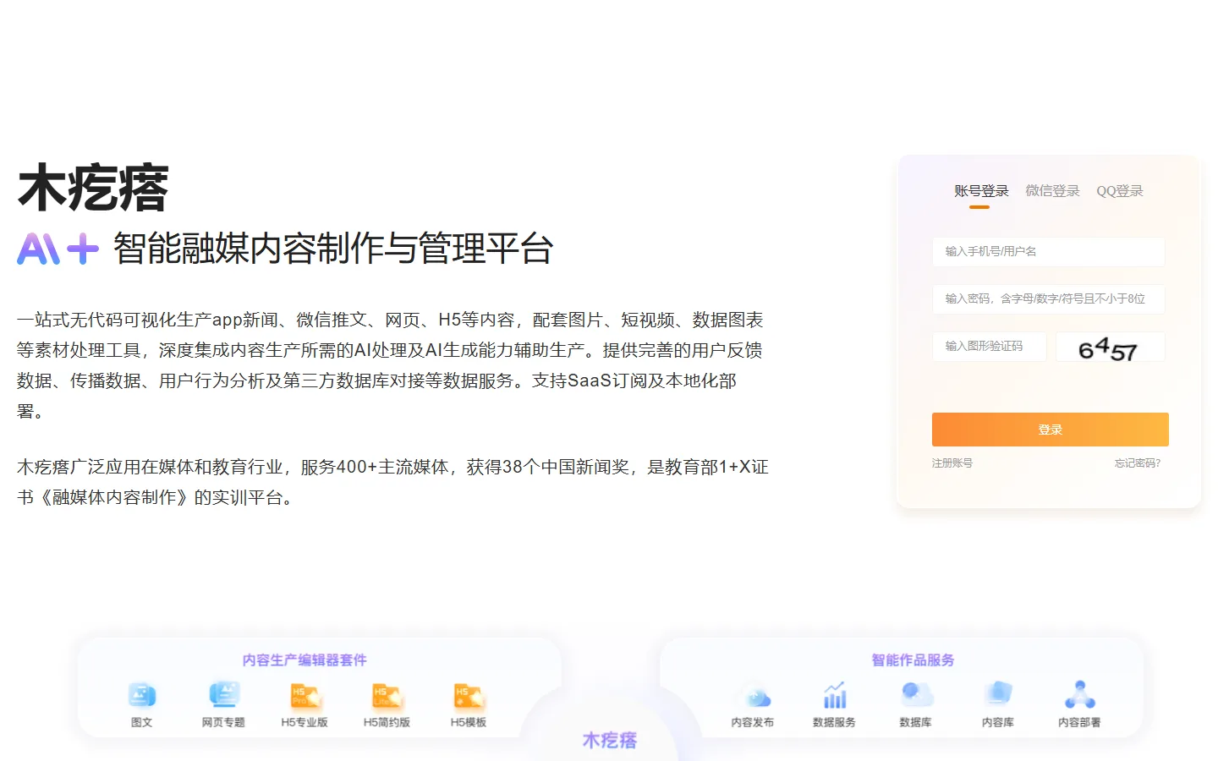Focus the 输入图形验证码 field
The image size is (1218, 761).
tap(990, 347)
